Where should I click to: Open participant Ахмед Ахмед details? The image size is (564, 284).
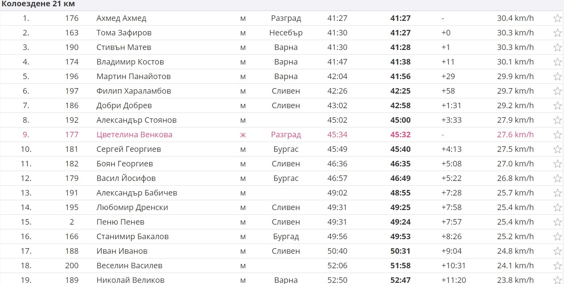pos(121,18)
